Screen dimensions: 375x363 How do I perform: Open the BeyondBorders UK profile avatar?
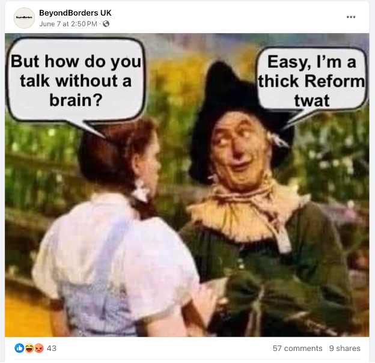pyautogui.click(x=24, y=18)
